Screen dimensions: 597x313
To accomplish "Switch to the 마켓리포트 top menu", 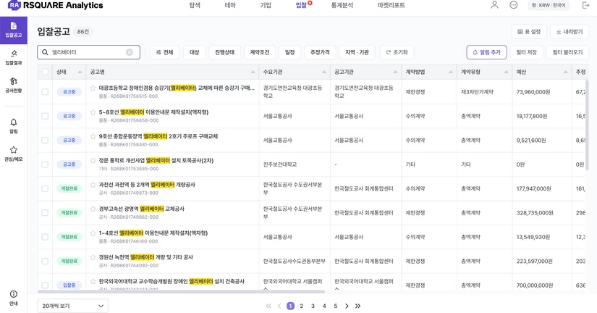I will 391,5.
